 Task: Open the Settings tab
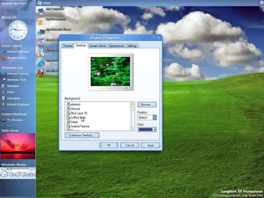132,46
